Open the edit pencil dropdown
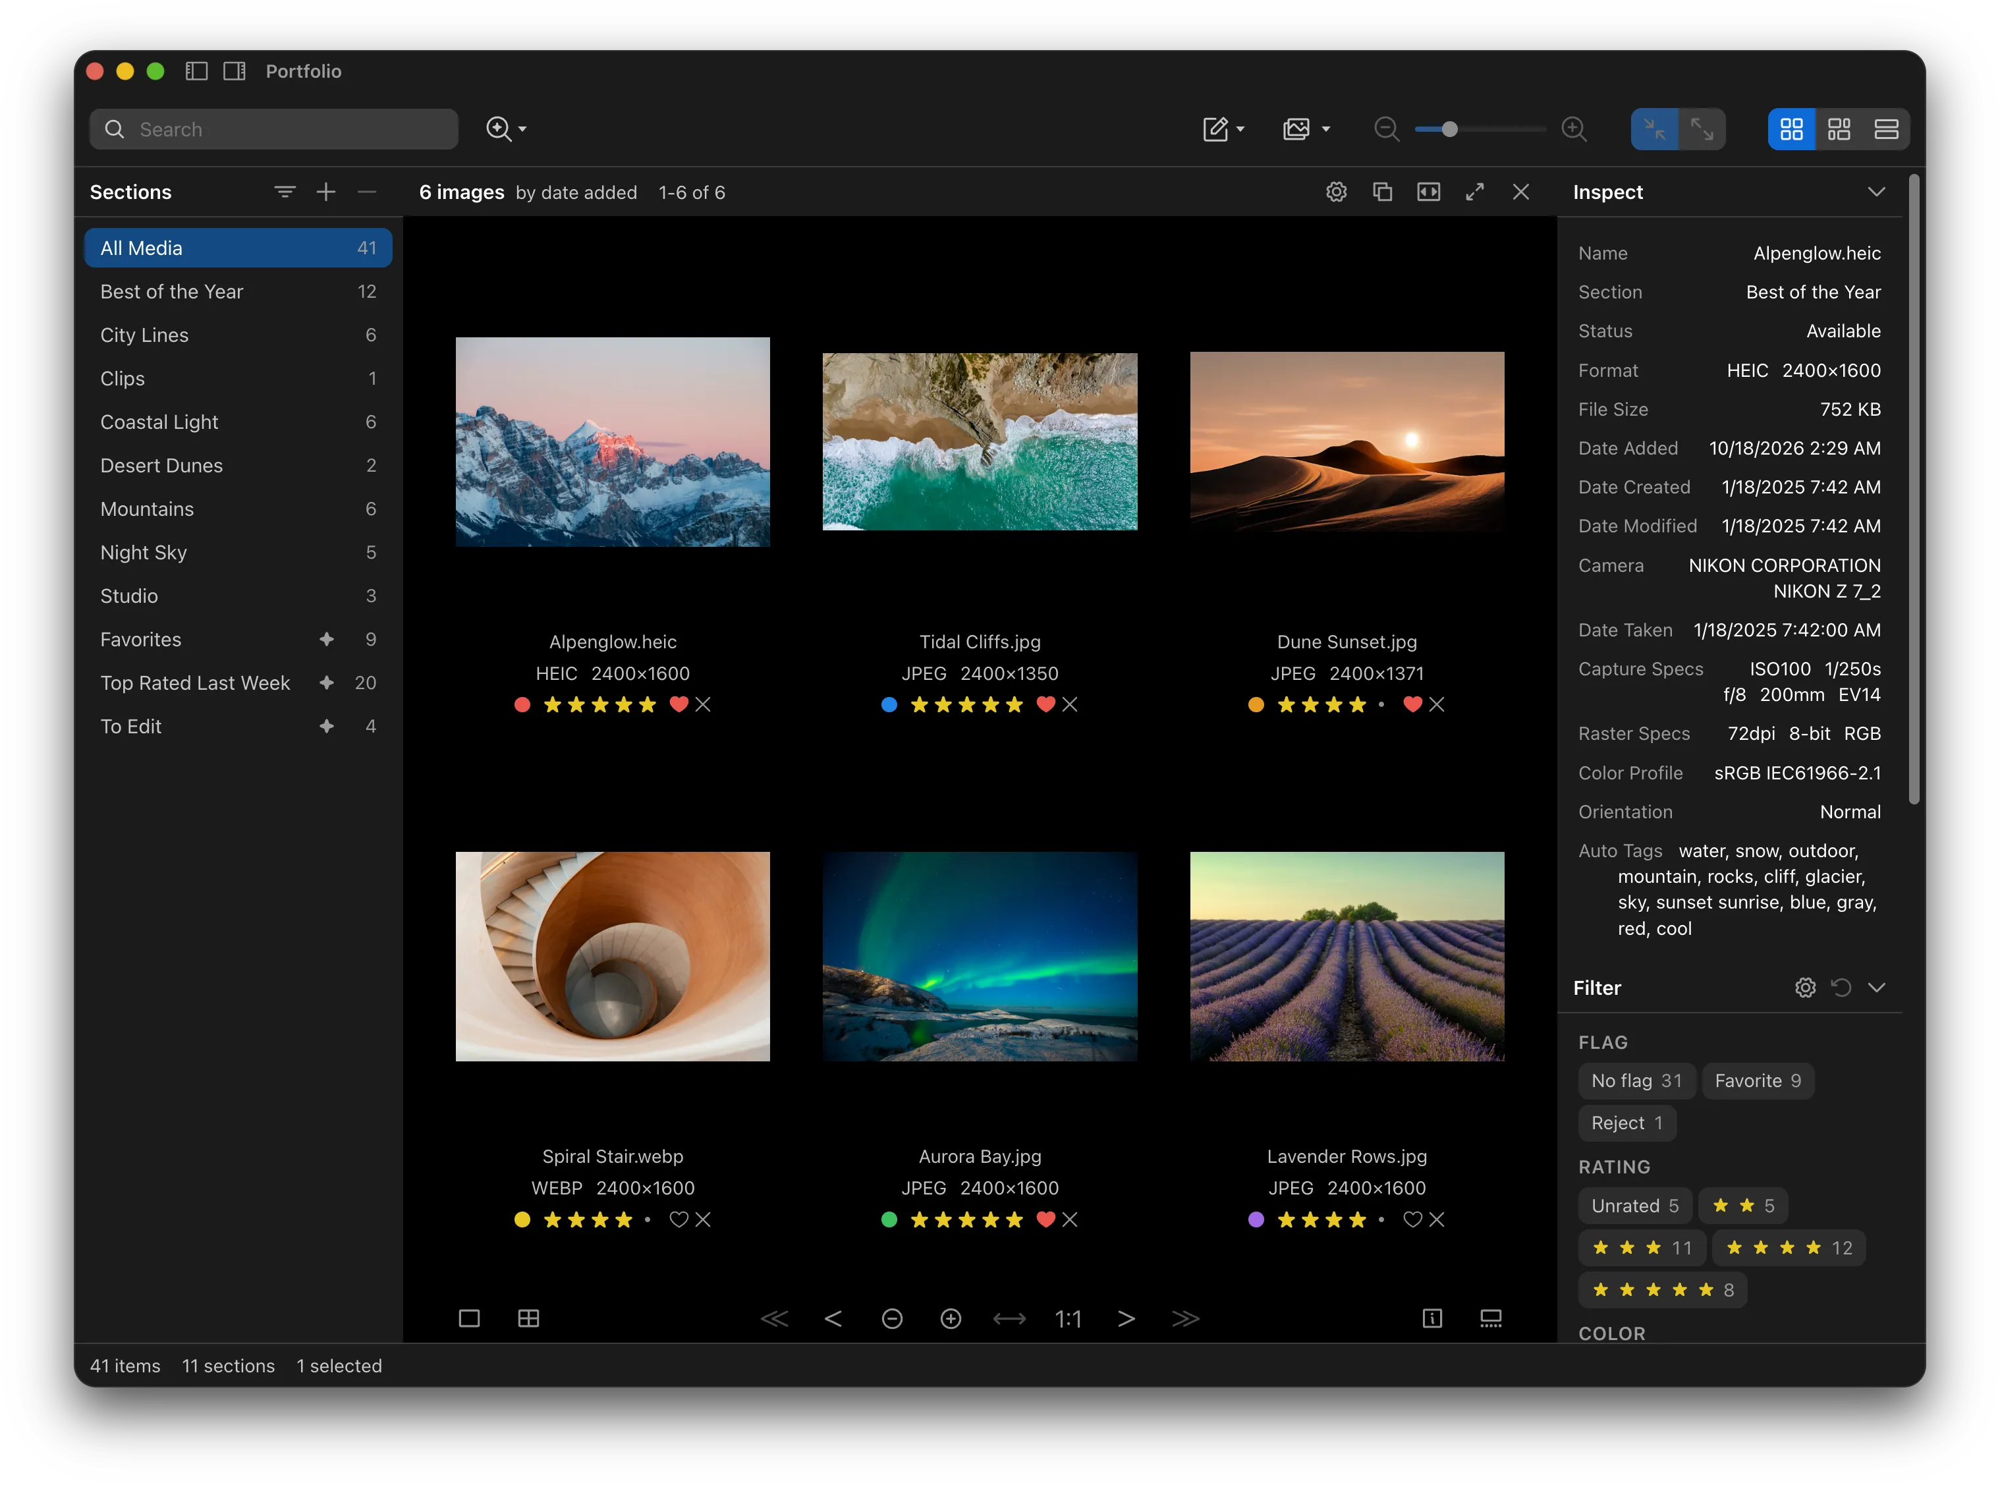The width and height of the screenshot is (2000, 1485). point(1223,129)
